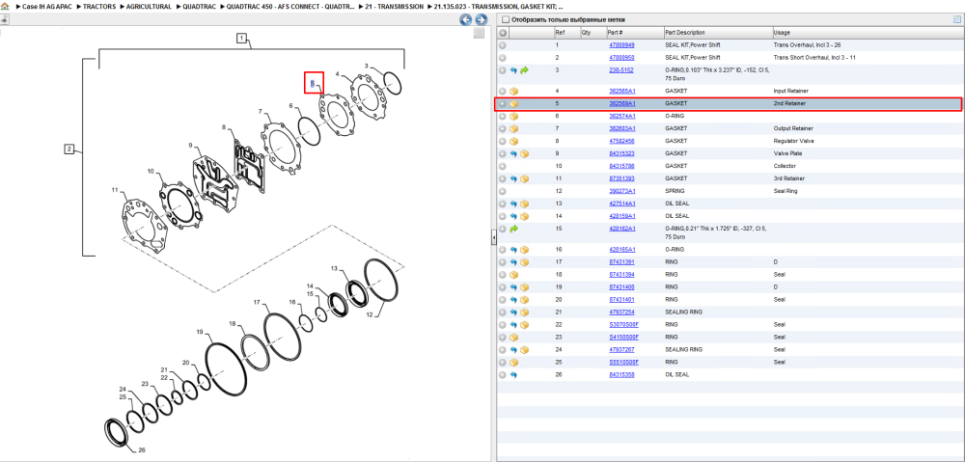
Task: Click the 'Regulator Valve' usage cell
Action: point(792,141)
